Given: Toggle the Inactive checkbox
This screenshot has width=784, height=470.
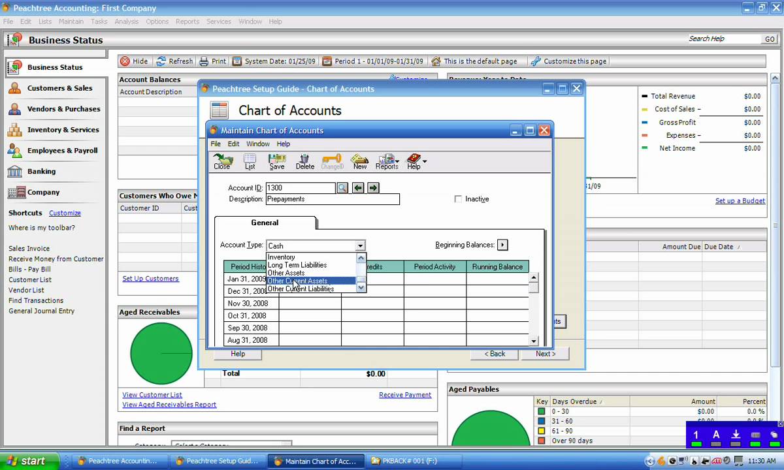Looking at the screenshot, I should [458, 199].
